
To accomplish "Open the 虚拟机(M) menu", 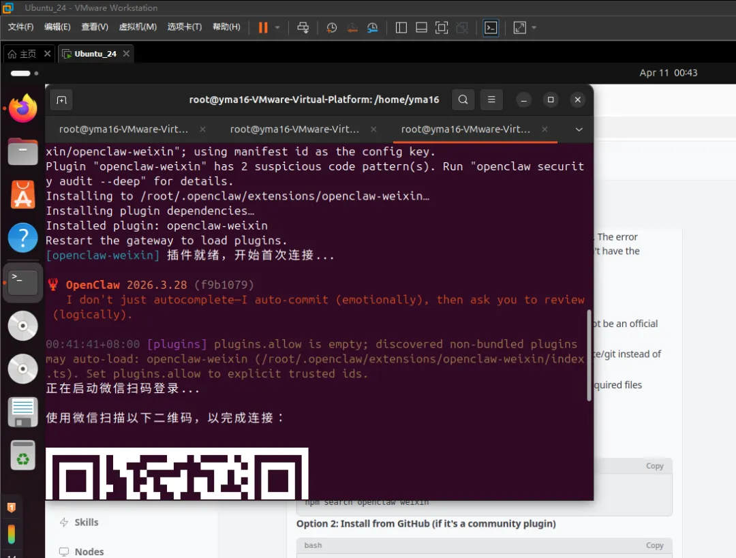I will tap(138, 27).
